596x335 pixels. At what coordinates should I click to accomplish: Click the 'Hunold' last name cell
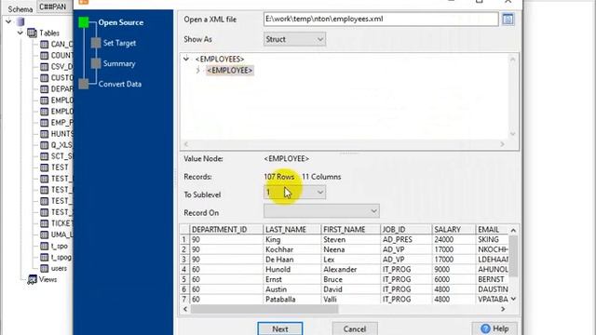coord(291,269)
